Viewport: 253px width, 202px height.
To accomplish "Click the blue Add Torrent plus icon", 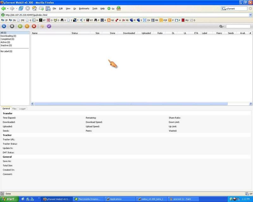I will point(4,26).
